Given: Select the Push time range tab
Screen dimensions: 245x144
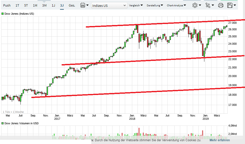Looking at the screenshot, I should click(x=7, y=6).
